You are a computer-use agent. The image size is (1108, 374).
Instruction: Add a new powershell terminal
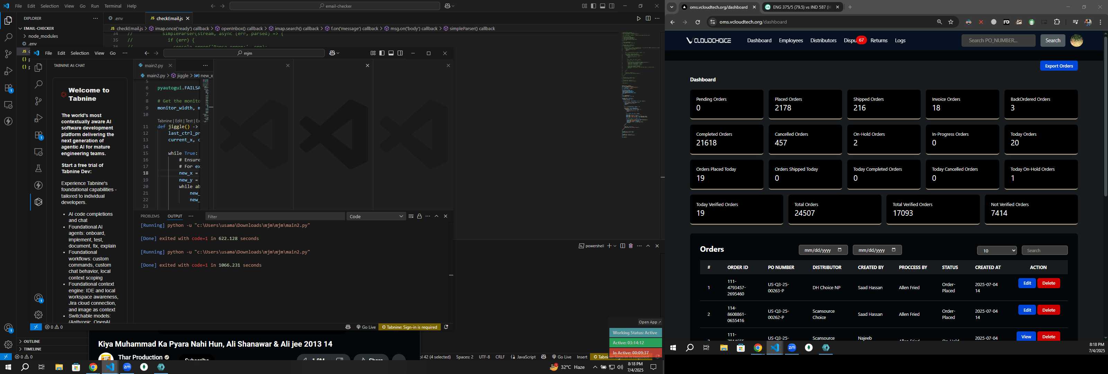click(x=609, y=246)
